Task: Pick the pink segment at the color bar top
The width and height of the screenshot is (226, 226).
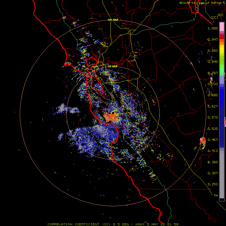Action: (222, 27)
